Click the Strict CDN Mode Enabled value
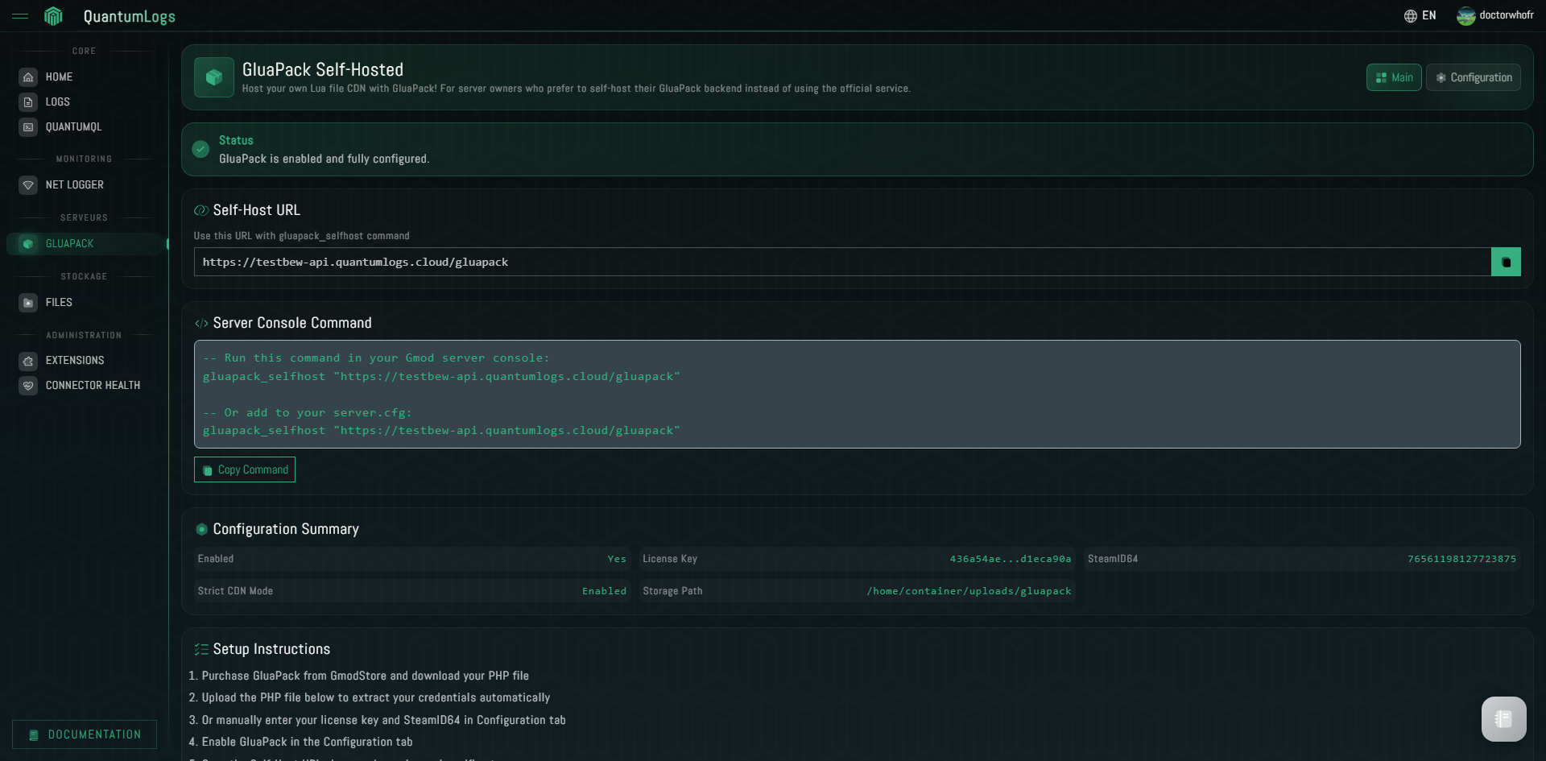 coord(605,591)
